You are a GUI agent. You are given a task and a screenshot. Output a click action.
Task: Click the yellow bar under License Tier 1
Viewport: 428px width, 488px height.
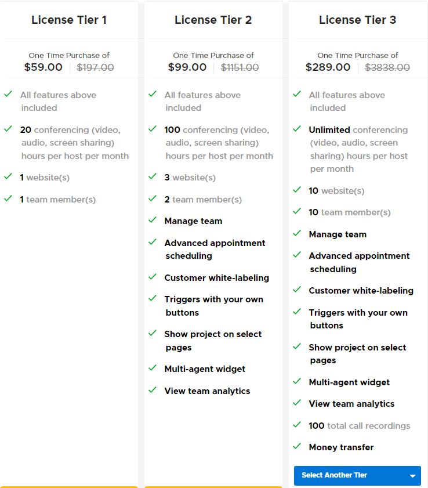pos(69,487)
